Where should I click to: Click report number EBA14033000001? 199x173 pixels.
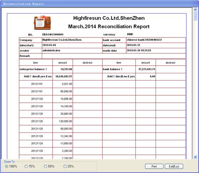click(x=53, y=35)
